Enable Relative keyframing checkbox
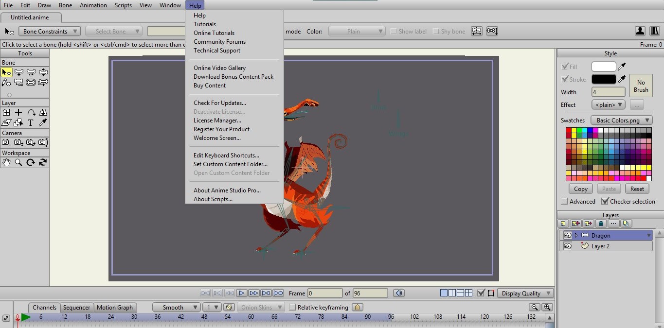 pyautogui.click(x=292, y=307)
